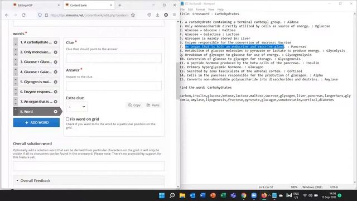This screenshot has width=357, height=201.
Task: Open Microsoft Teams from taskbar
Action: pyautogui.click(x=233, y=195)
